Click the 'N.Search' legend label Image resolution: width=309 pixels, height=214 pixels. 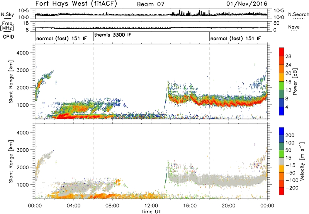pyautogui.click(x=298, y=14)
